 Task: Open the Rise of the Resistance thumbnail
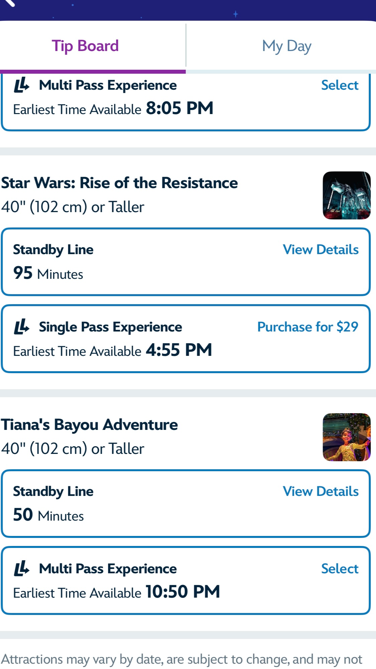(x=346, y=195)
